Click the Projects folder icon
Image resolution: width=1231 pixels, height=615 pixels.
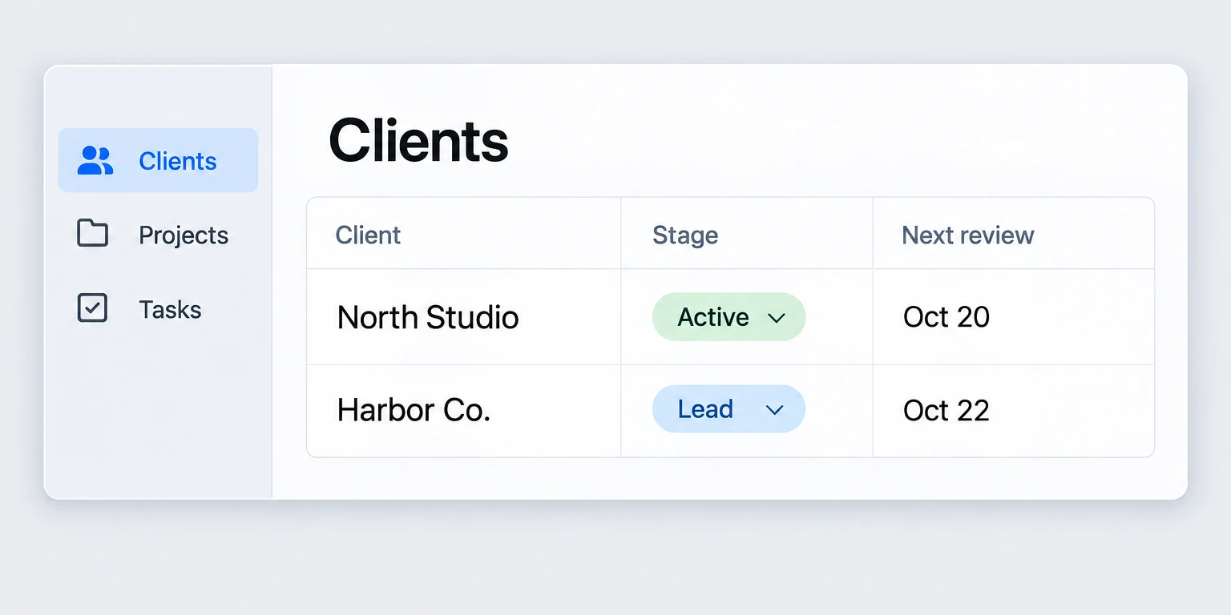(x=92, y=233)
